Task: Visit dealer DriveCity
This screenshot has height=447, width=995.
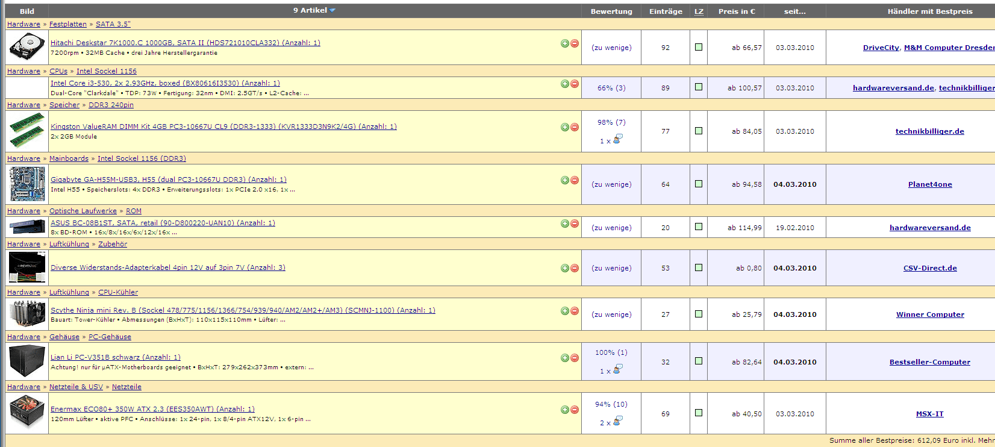Action: pos(881,48)
